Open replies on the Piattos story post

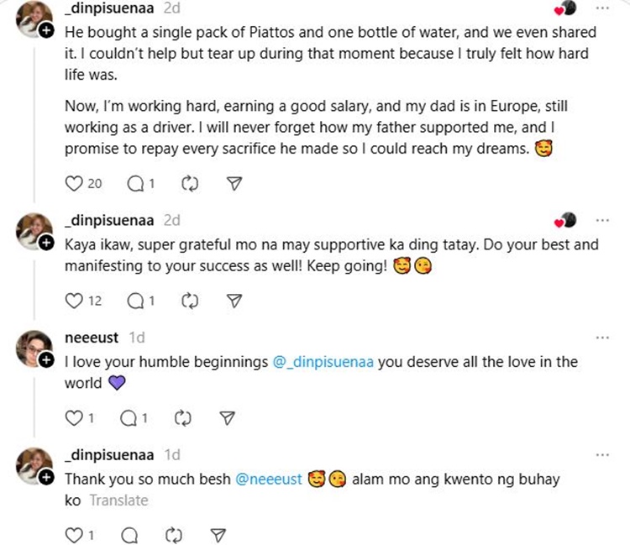[134, 183]
